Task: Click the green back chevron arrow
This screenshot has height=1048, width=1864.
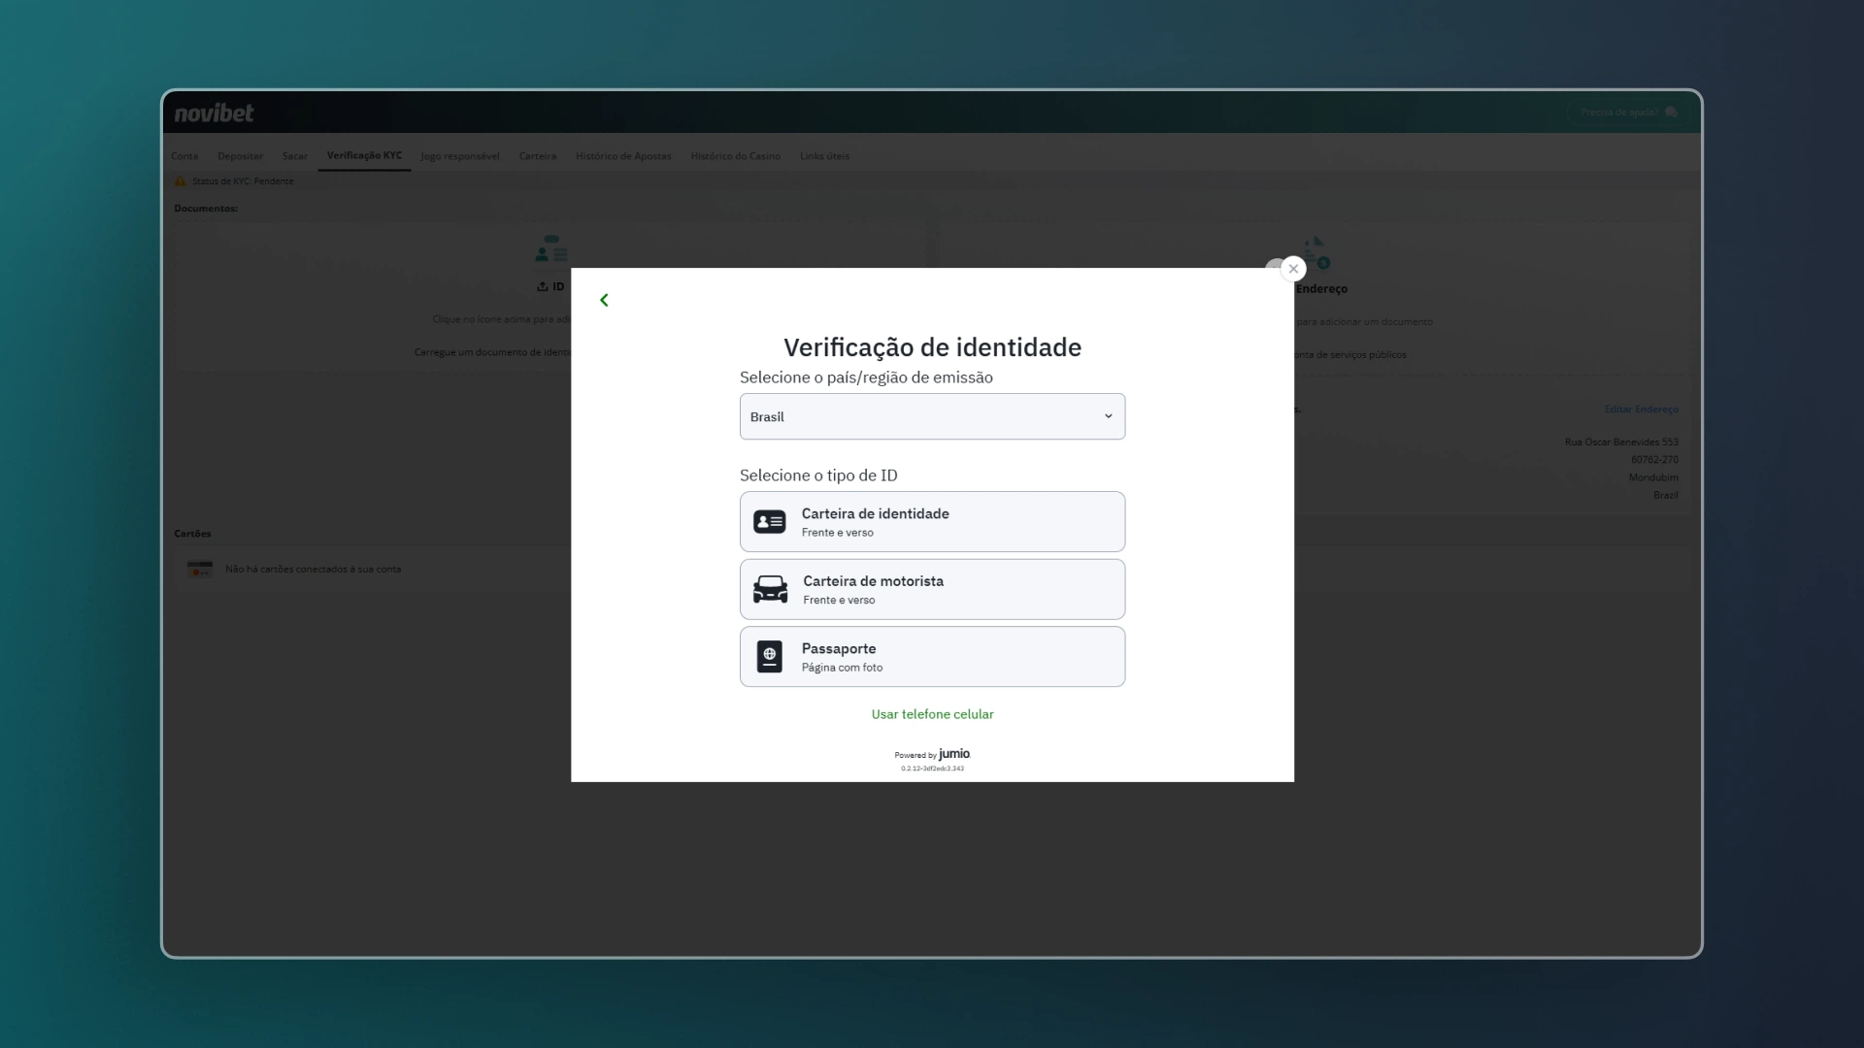Action: 604,300
